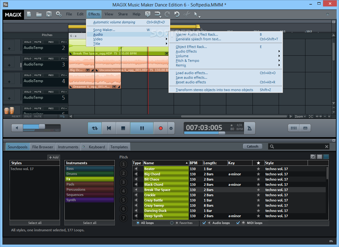Switch to list view icon in Soundpools
The height and width of the screenshot is (247, 339).
click(320, 157)
